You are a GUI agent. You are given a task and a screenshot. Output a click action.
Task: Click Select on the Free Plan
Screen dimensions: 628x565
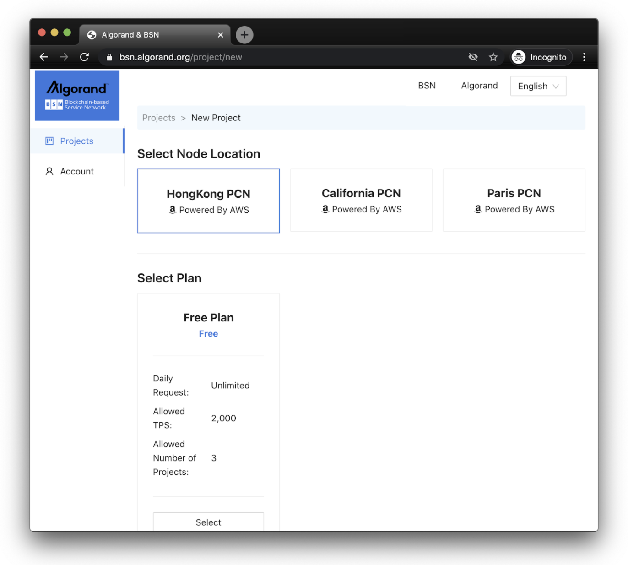208,522
